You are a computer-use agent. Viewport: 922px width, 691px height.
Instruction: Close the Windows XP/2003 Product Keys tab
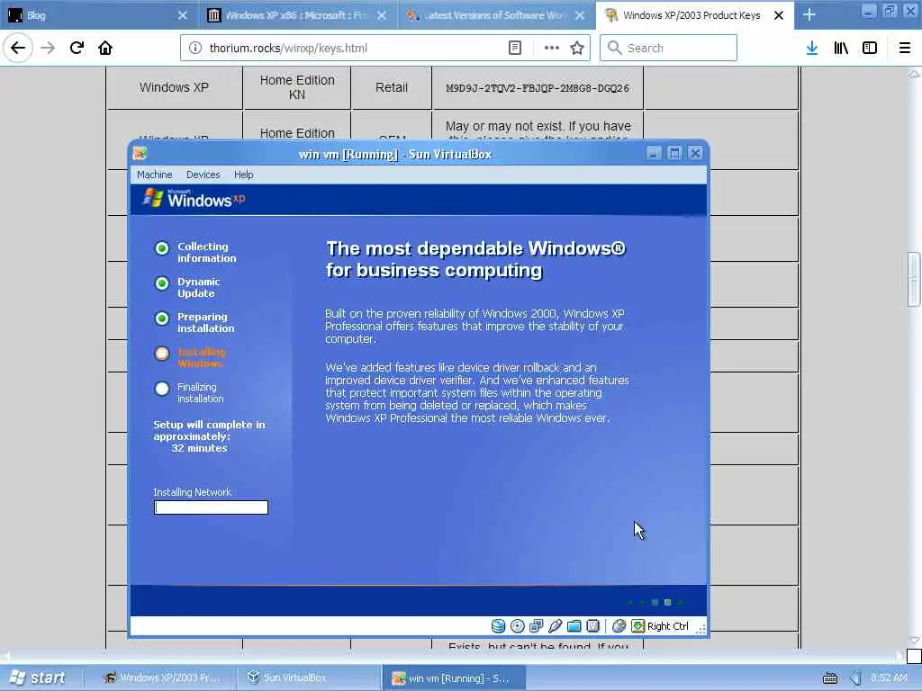[x=779, y=15]
